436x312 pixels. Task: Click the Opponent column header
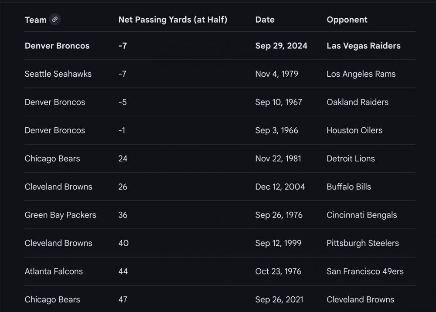point(347,20)
